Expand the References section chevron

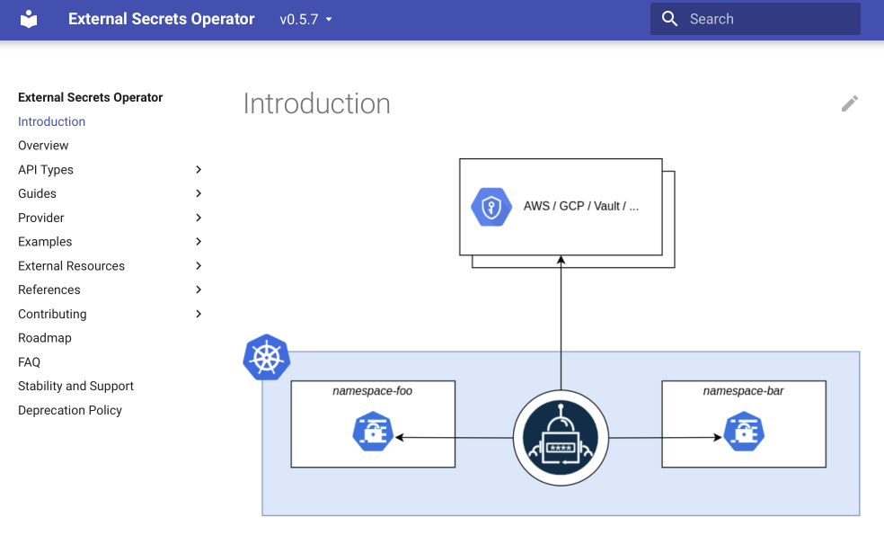[x=199, y=290]
